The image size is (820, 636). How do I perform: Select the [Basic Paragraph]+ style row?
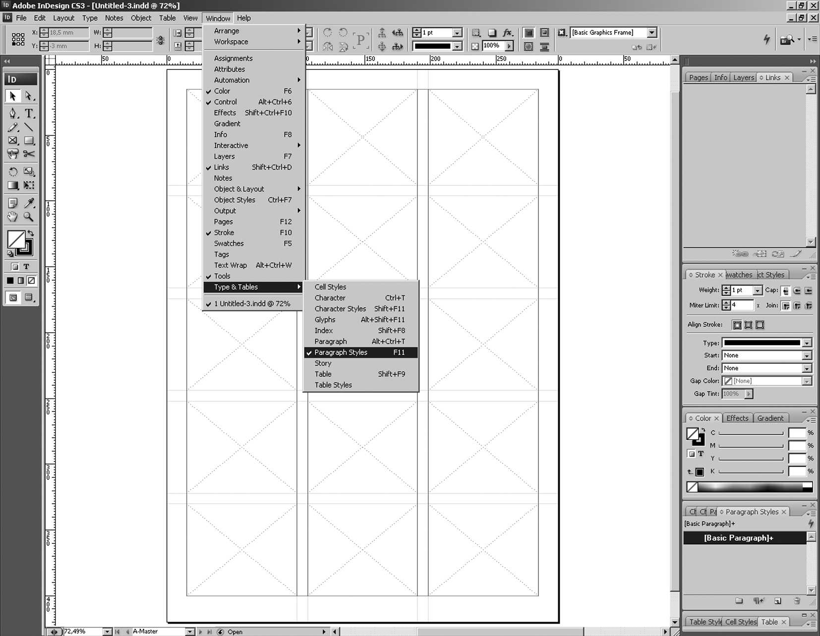745,538
